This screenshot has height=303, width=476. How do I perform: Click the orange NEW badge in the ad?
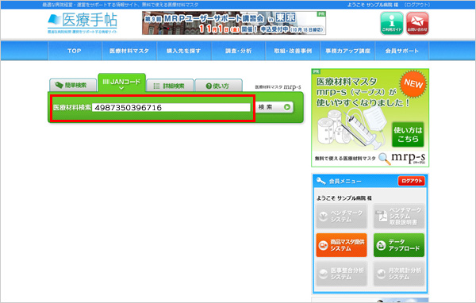(413, 83)
